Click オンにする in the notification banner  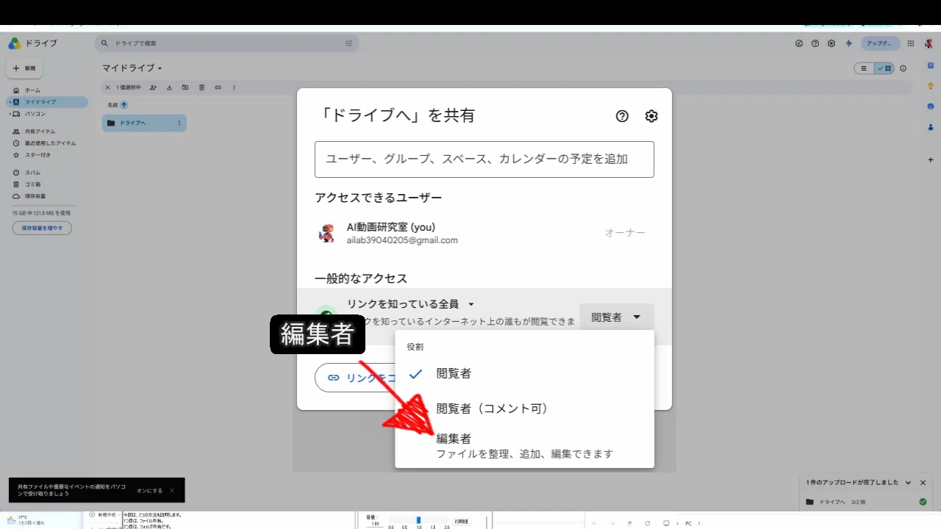(x=149, y=490)
